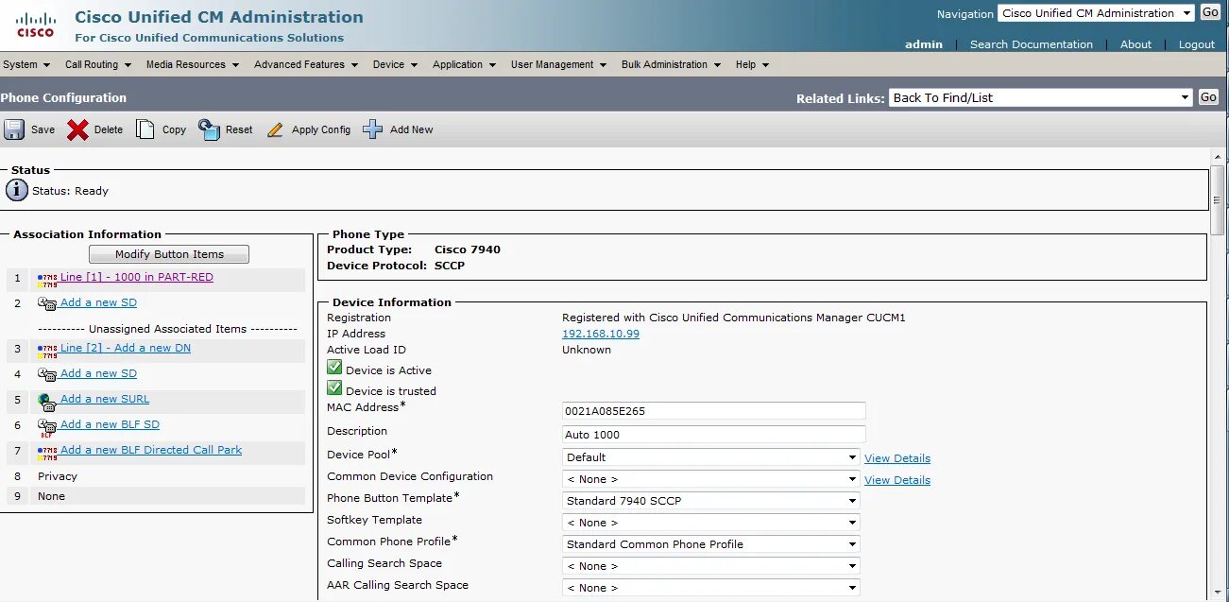
Task: Click the Add New plus icon
Action: click(373, 129)
